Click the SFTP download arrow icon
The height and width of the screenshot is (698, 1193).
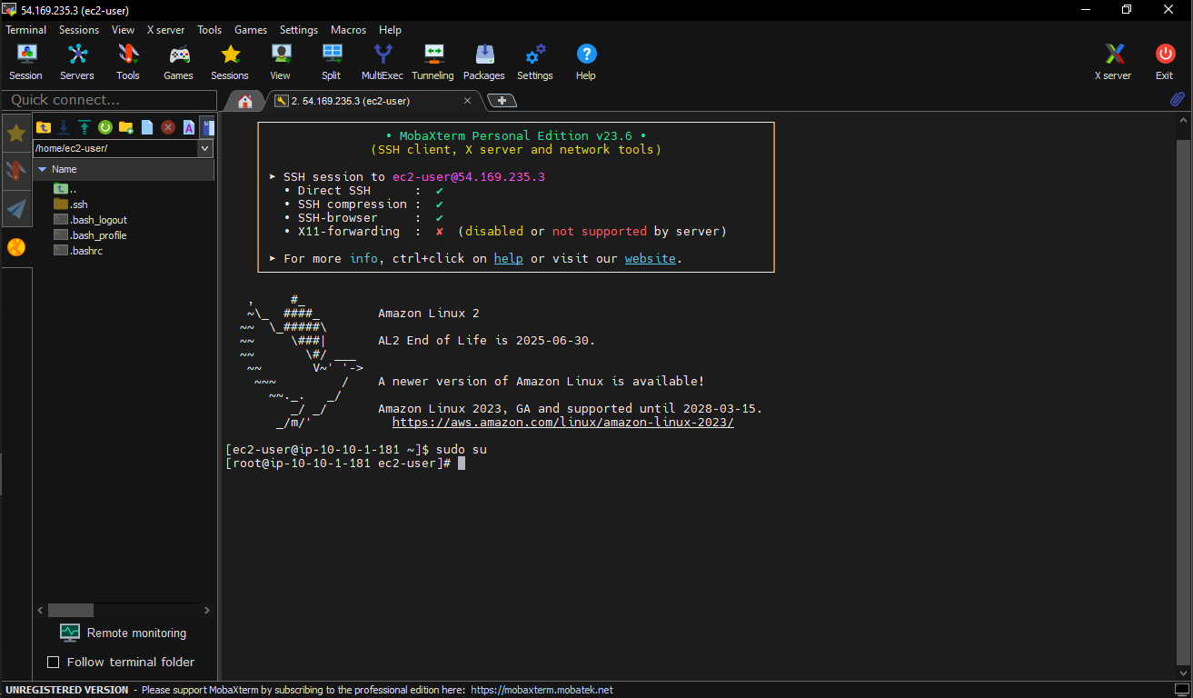64,127
